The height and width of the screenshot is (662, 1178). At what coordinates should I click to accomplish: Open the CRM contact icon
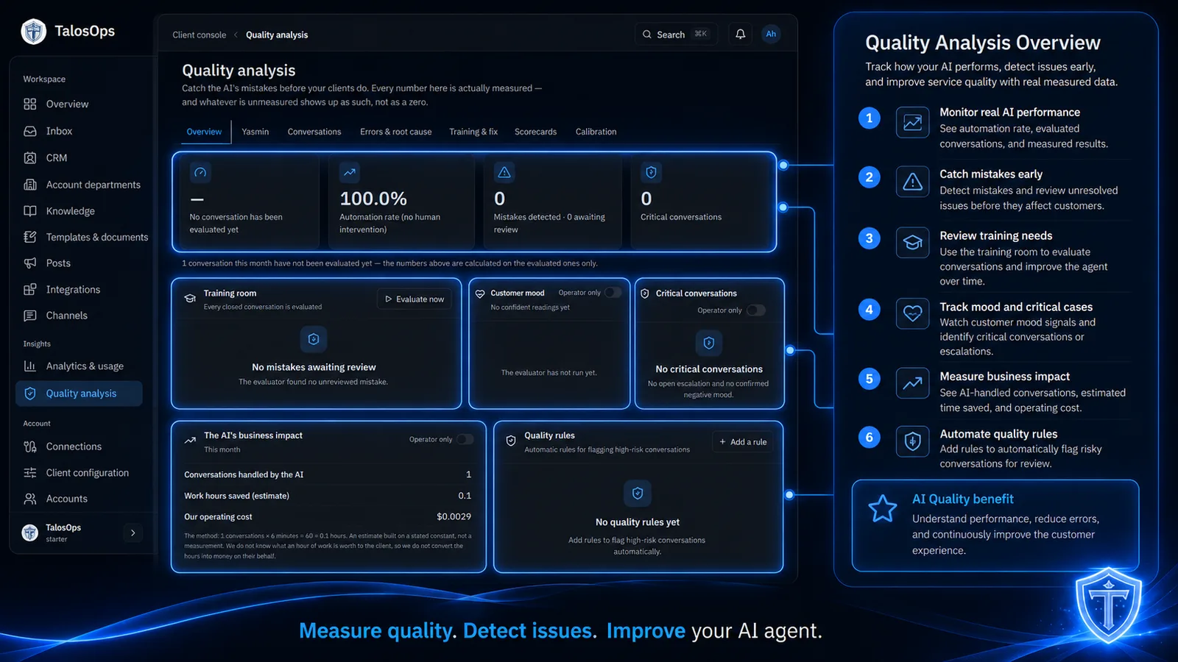pos(30,157)
